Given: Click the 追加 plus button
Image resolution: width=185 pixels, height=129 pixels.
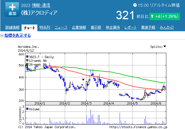Looking at the screenshot, I should pyautogui.click(x=12, y=9).
